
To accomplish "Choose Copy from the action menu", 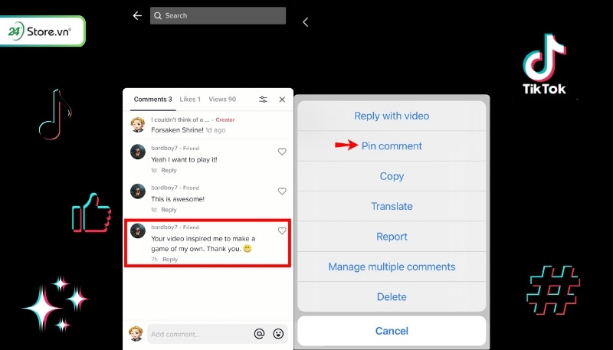I will [392, 176].
